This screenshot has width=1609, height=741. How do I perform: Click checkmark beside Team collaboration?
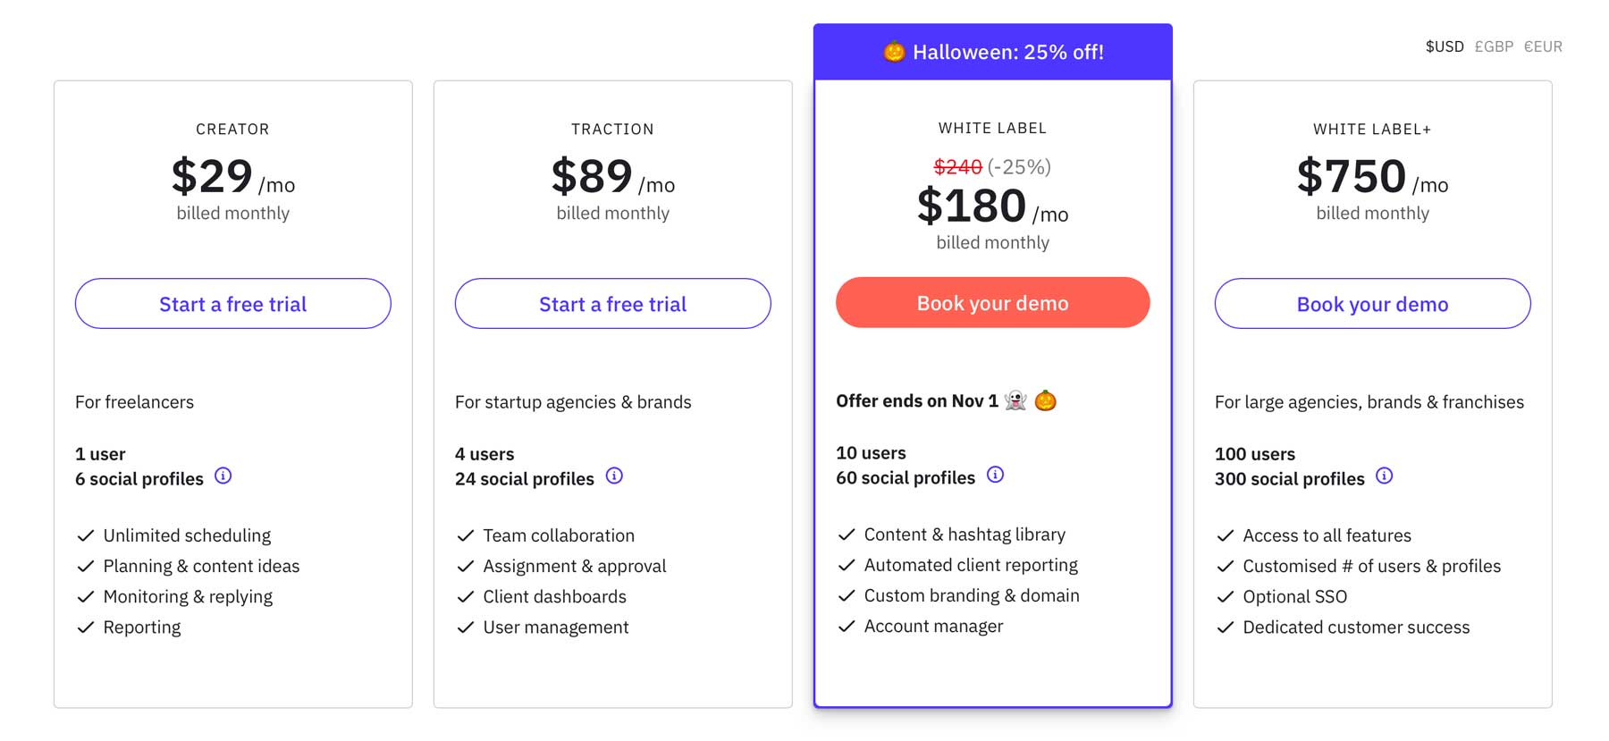[465, 535]
